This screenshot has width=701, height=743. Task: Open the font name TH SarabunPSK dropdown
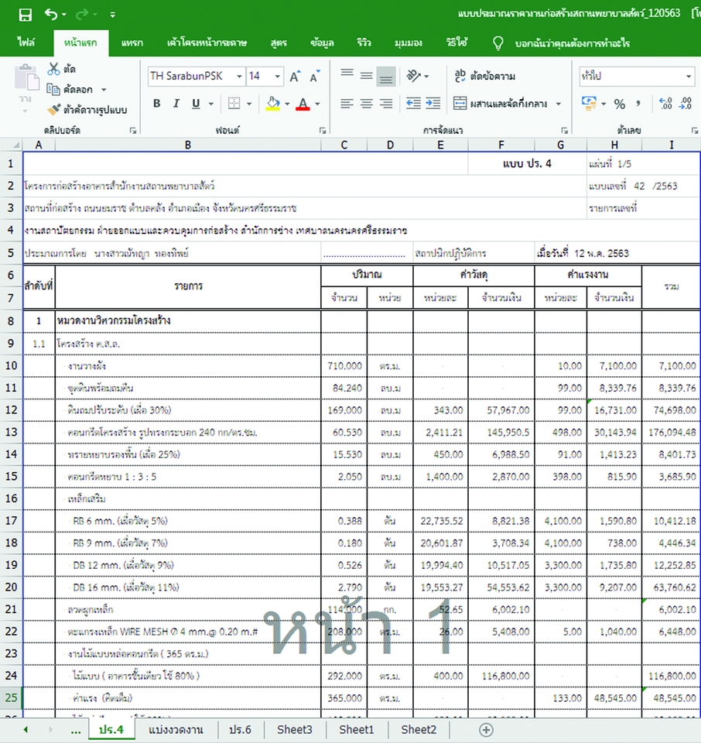pos(239,77)
